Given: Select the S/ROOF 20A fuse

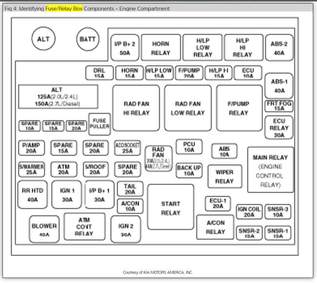Looking at the screenshot, I should click(96, 169).
